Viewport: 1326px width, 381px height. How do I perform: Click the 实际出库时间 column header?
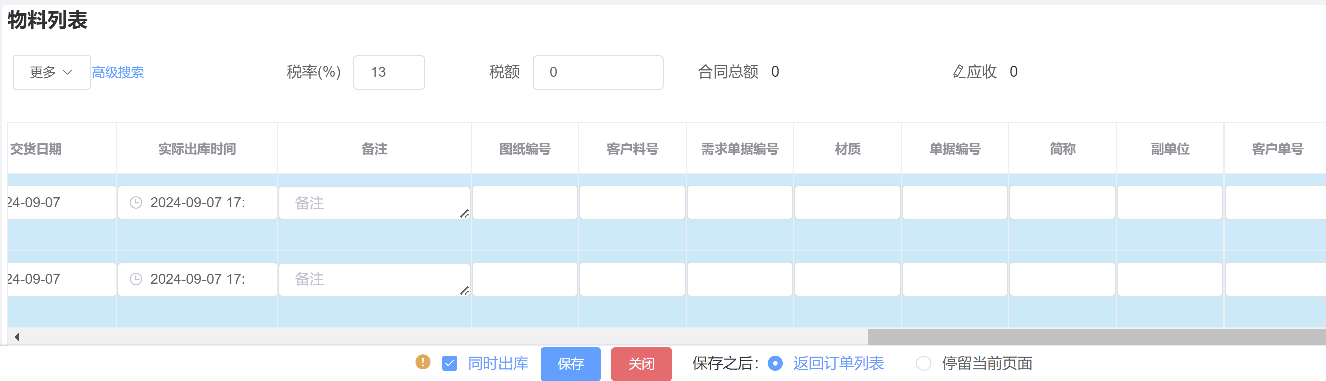pos(197,149)
